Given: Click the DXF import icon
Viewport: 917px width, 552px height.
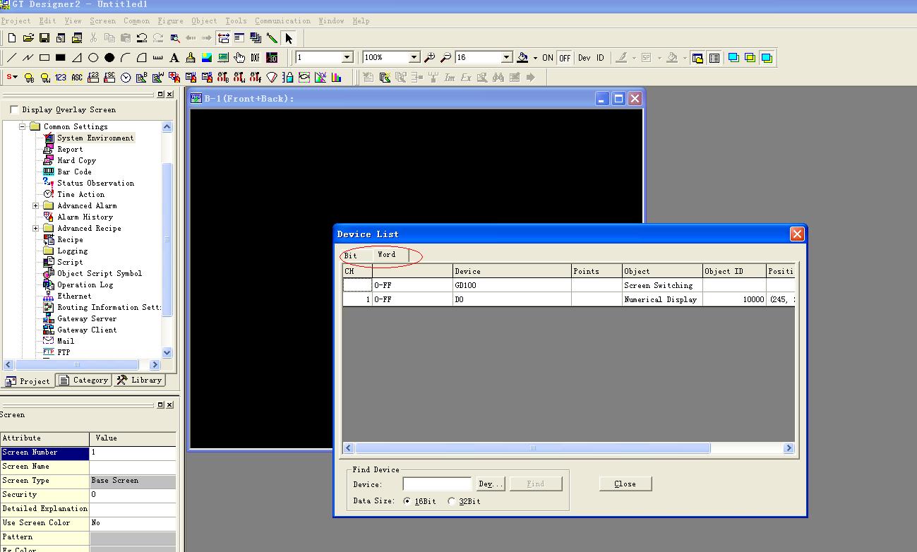Looking at the screenshot, I should point(256,58).
